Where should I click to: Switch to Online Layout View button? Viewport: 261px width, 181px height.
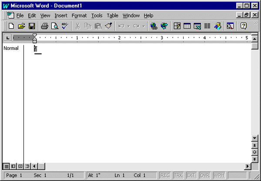(x=13, y=166)
